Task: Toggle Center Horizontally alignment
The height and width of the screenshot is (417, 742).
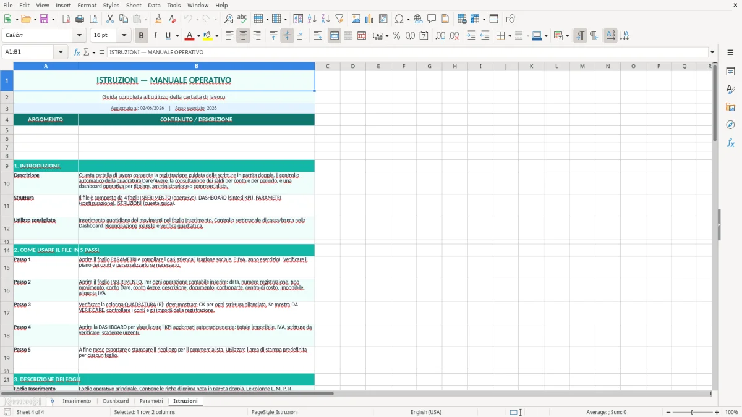Action: click(x=243, y=36)
